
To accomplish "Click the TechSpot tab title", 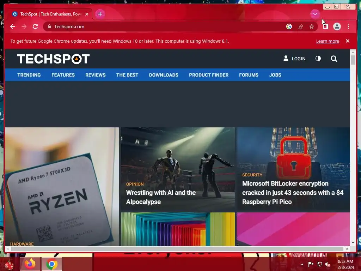I will [x=51, y=14].
